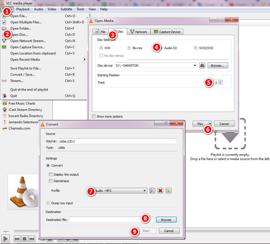
Task: Click the Destination file input field
Action: coord(112,219)
